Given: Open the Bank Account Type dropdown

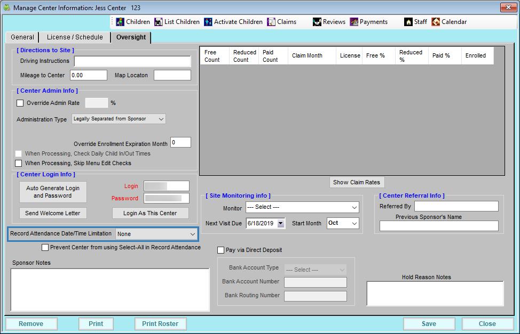Looking at the screenshot, I should (316, 270).
